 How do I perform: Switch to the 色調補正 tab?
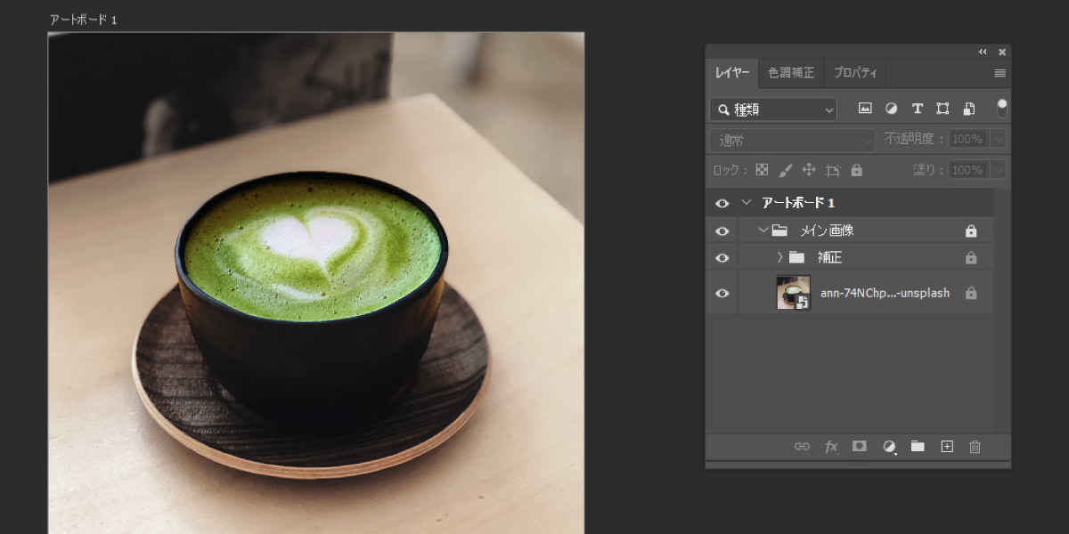click(791, 73)
